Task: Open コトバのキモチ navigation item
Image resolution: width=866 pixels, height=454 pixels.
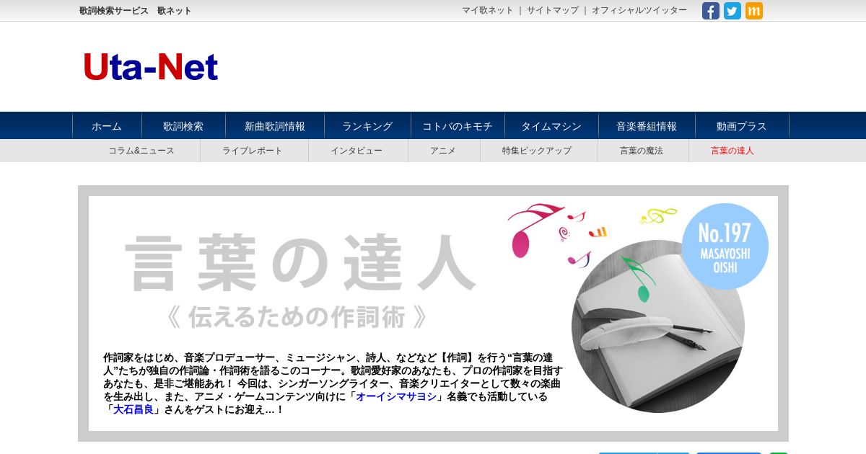Action: click(458, 126)
